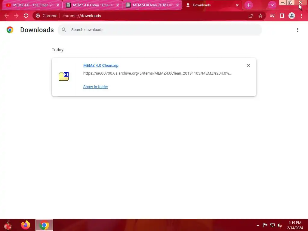308x231 pixels.
Task: Open the Start menu ornament icon
Action: tap(8, 225)
